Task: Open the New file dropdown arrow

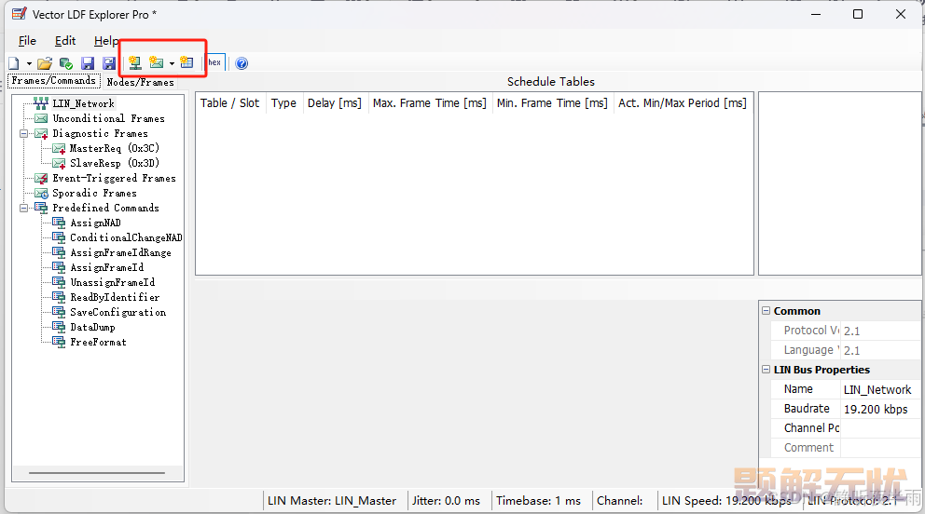Action: coord(29,63)
